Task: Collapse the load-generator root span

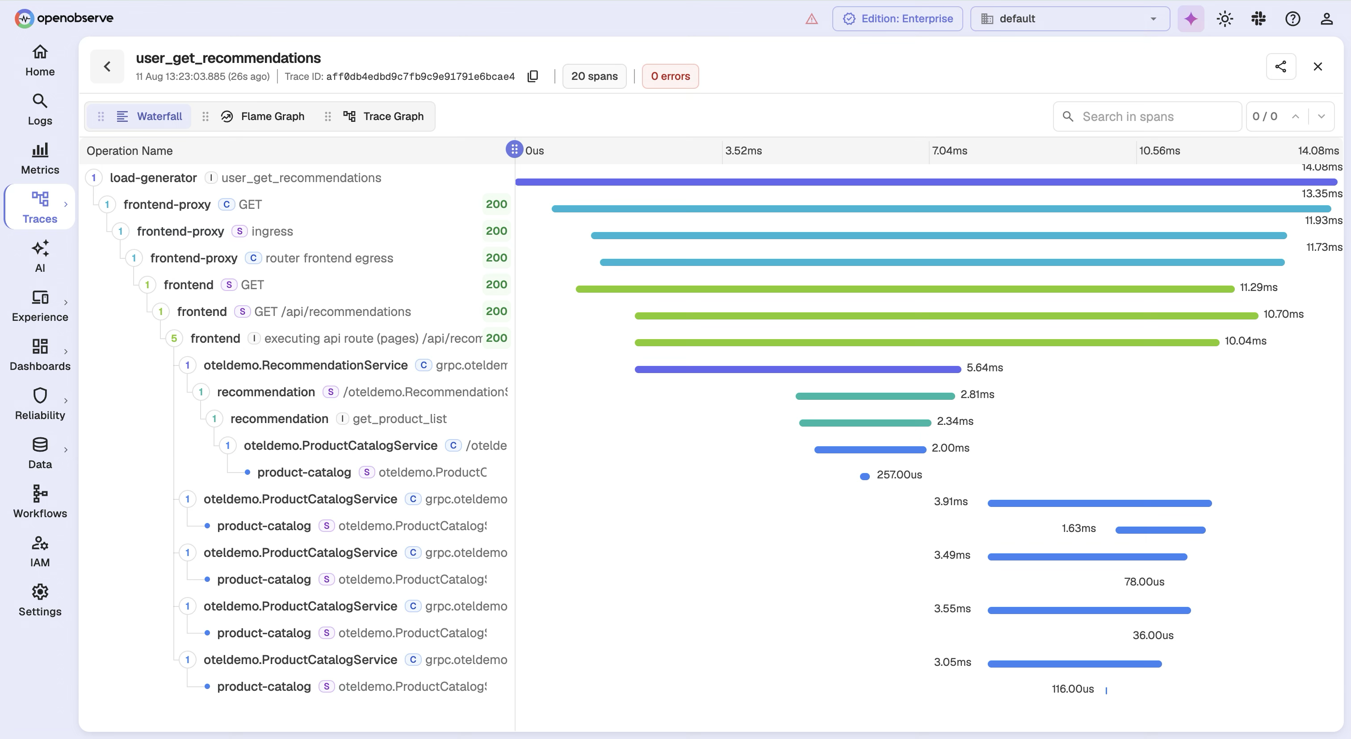Action: (x=94, y=178)
